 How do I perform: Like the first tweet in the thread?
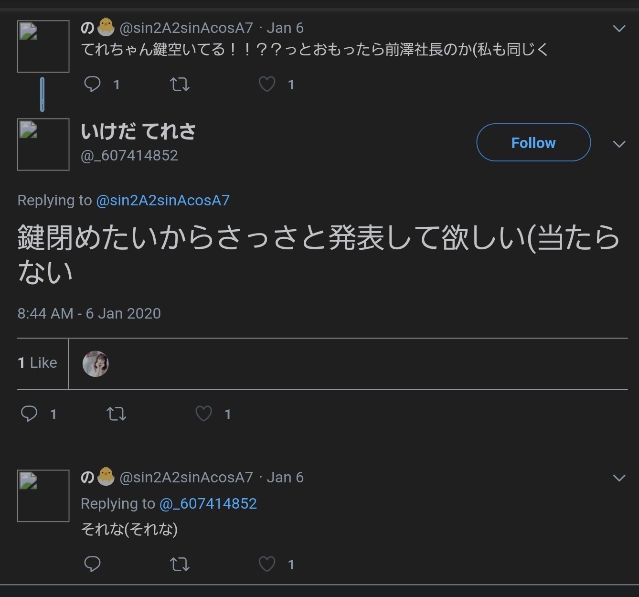point(267,85)
